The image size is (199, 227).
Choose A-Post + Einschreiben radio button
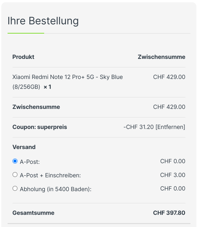click(15, 175)
